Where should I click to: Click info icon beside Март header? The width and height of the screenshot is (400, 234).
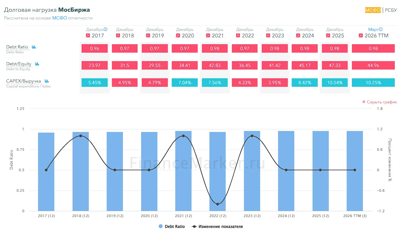[381, 29]
